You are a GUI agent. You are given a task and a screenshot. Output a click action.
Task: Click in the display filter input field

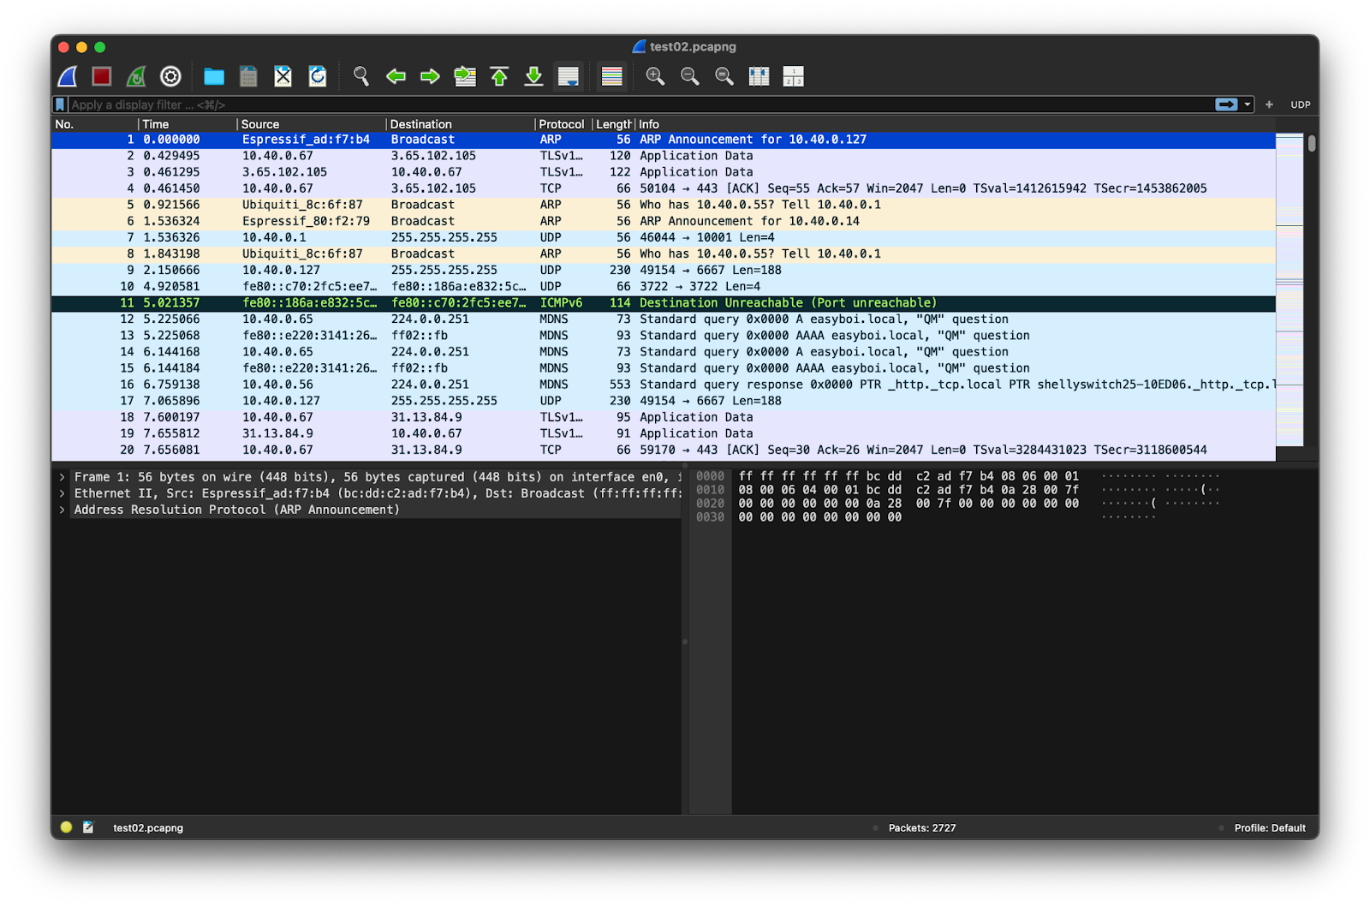tap(599, 104)
